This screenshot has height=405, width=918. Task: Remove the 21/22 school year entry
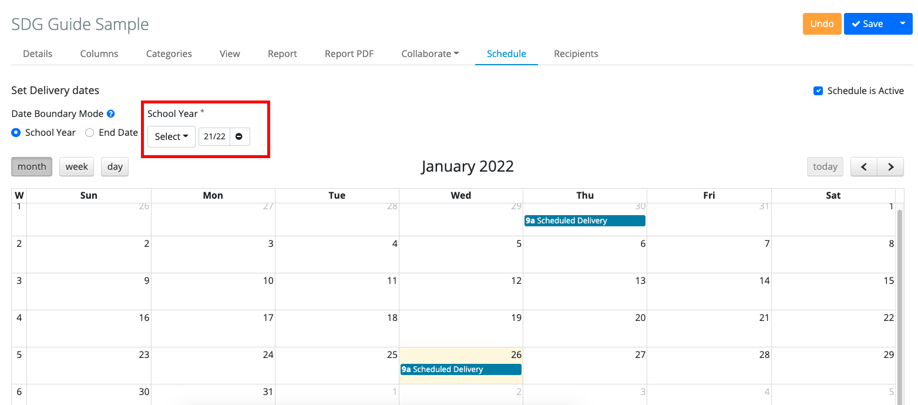point(238,136)
